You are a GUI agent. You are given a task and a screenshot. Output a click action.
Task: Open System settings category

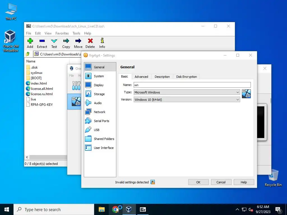[x=100, y=76]
